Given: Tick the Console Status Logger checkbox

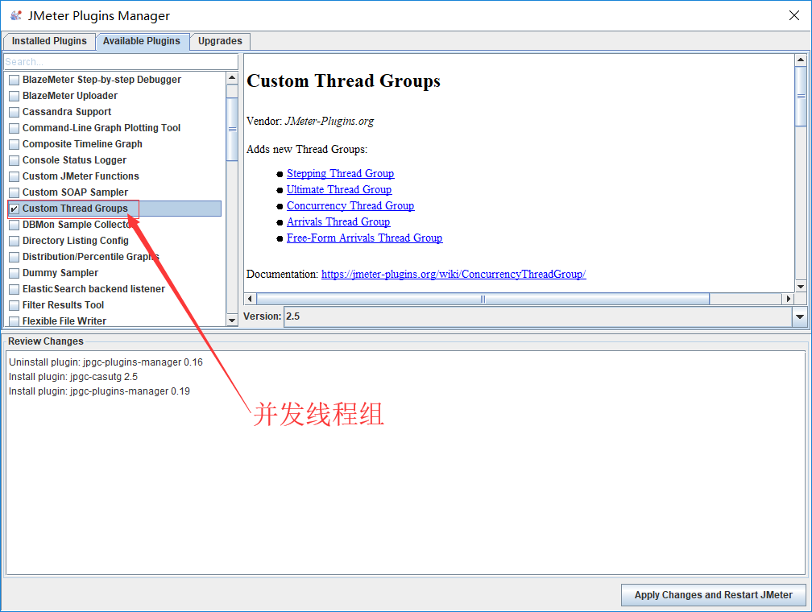Looking at the screenshot, I should click(14, 160).
